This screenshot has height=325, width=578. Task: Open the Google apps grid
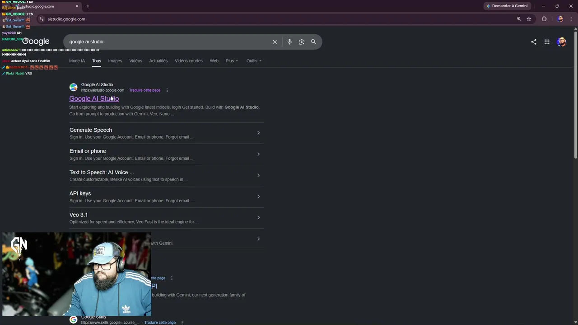coord(547,42)
